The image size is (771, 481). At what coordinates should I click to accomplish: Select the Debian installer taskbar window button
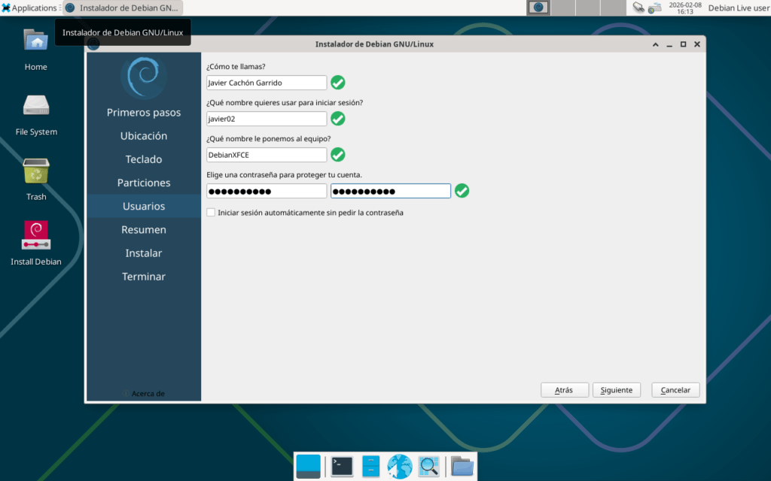(x=123, y=8)
